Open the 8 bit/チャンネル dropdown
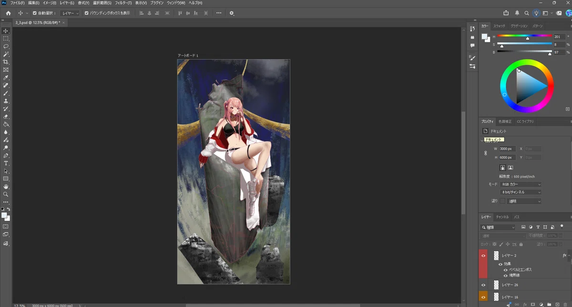The image size is (572, 307). 521,192
